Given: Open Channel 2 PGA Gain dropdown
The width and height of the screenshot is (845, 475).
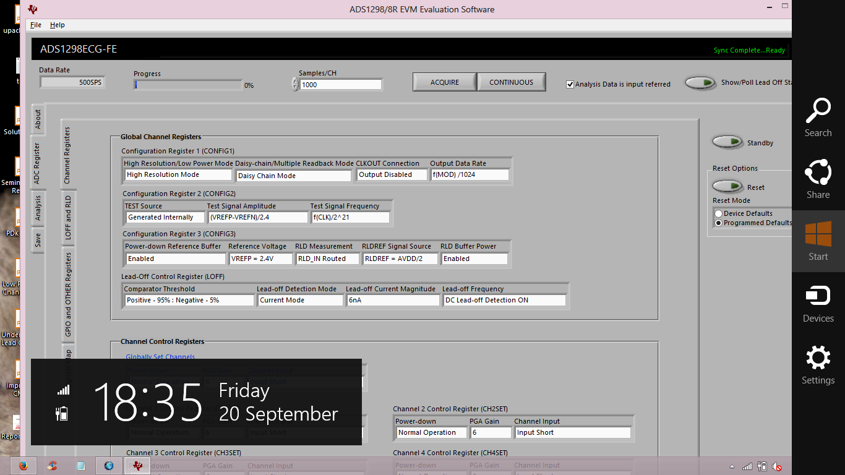Looking at the screenshot, I should coord(491,432).
